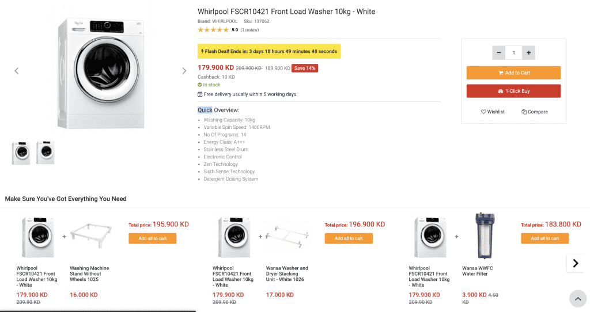Screen dimensions: 590x312
Task: Click the scroll-to-top arrow button
Action: pyautogui.click(x=577, y=298)
